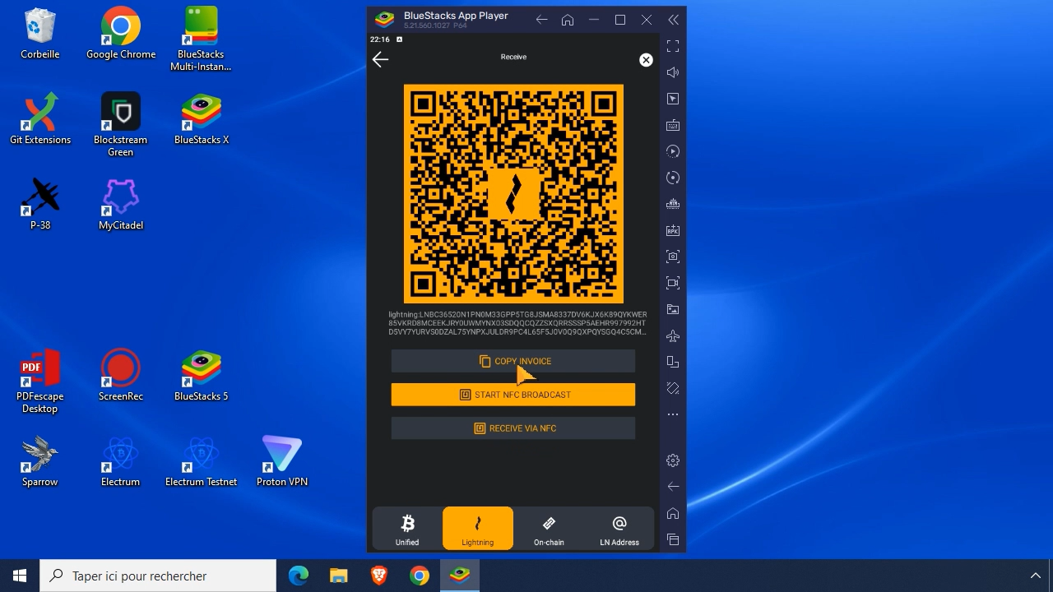Screen dimensions: 1053x592
Task: Click the Receive via NFC button
Action: point(513,428)
